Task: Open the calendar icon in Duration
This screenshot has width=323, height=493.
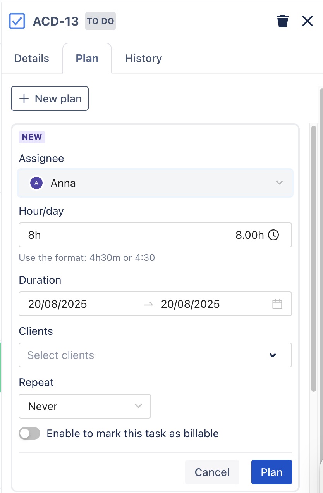Action: point(277,304)
